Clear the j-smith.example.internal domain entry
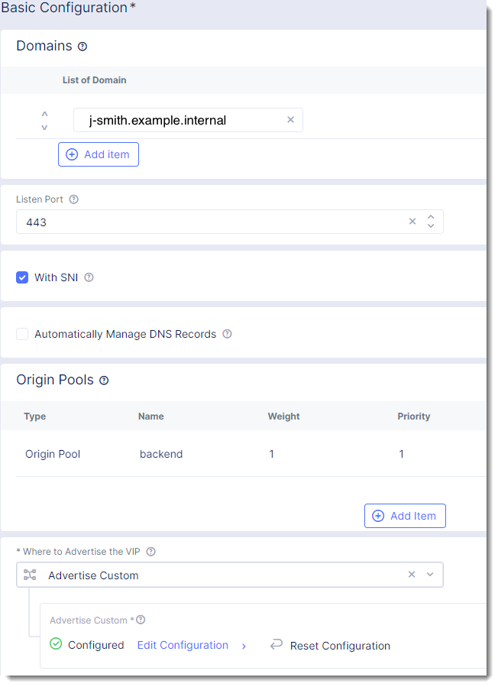The image size is (498, 687). pyautogui.click(x=290, y=120)
